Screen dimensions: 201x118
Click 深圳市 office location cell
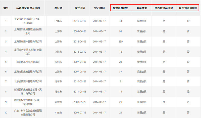pos(58,62)
